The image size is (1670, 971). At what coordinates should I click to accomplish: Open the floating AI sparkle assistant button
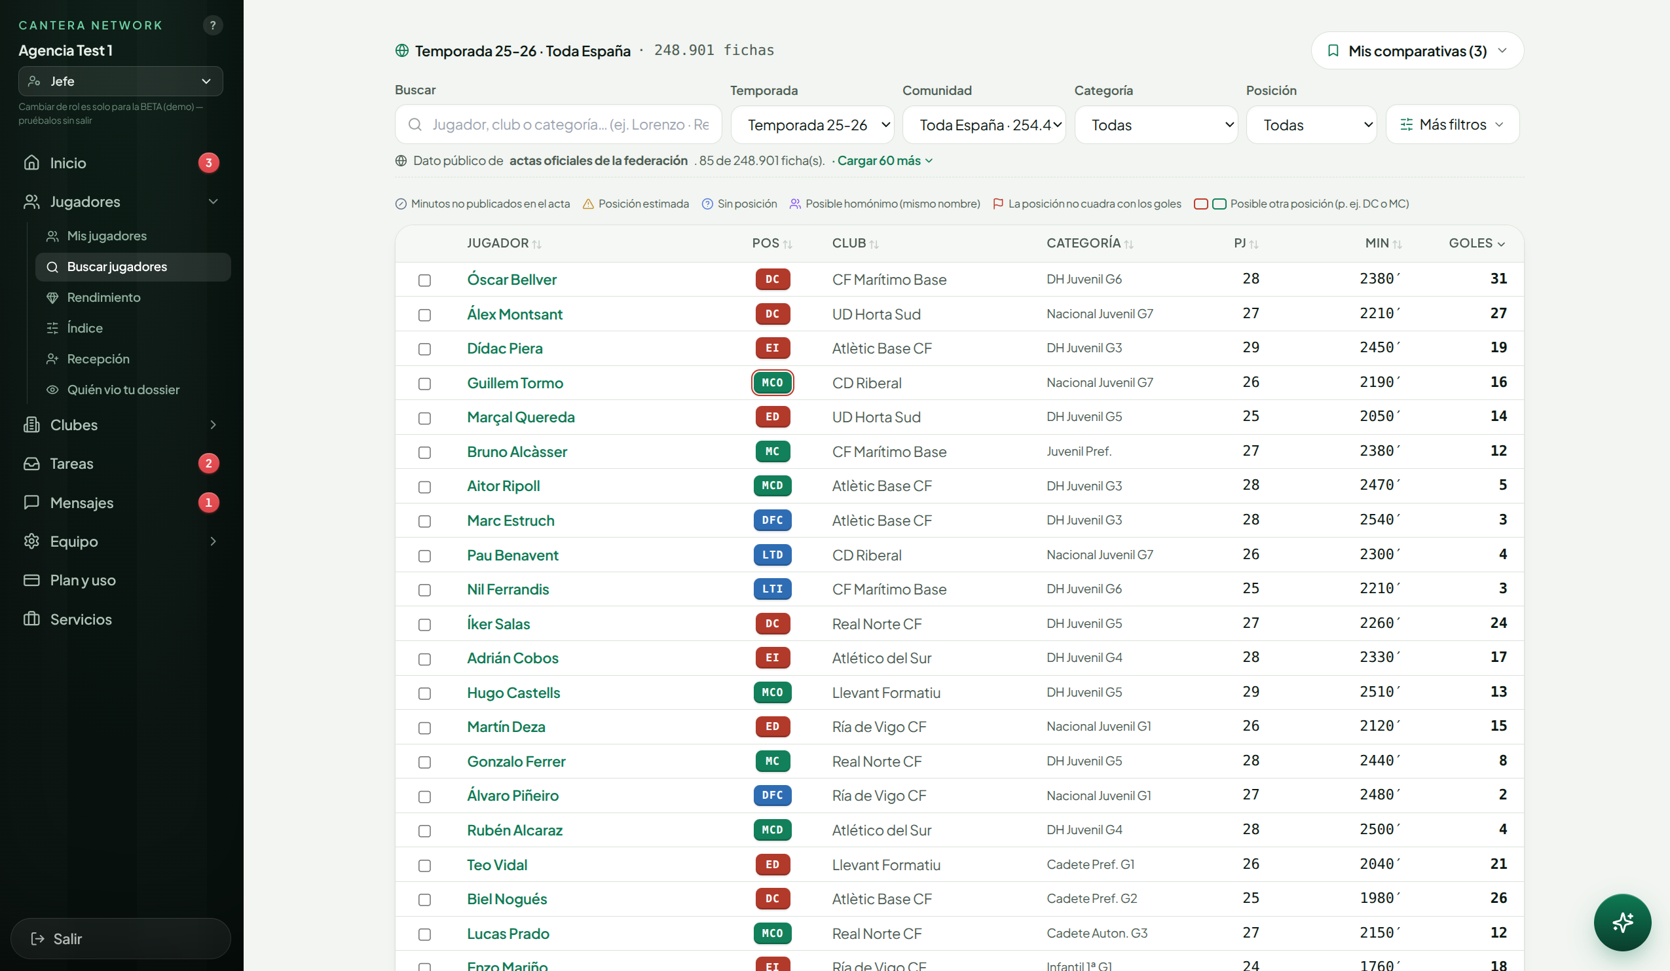coord(1622,922)
